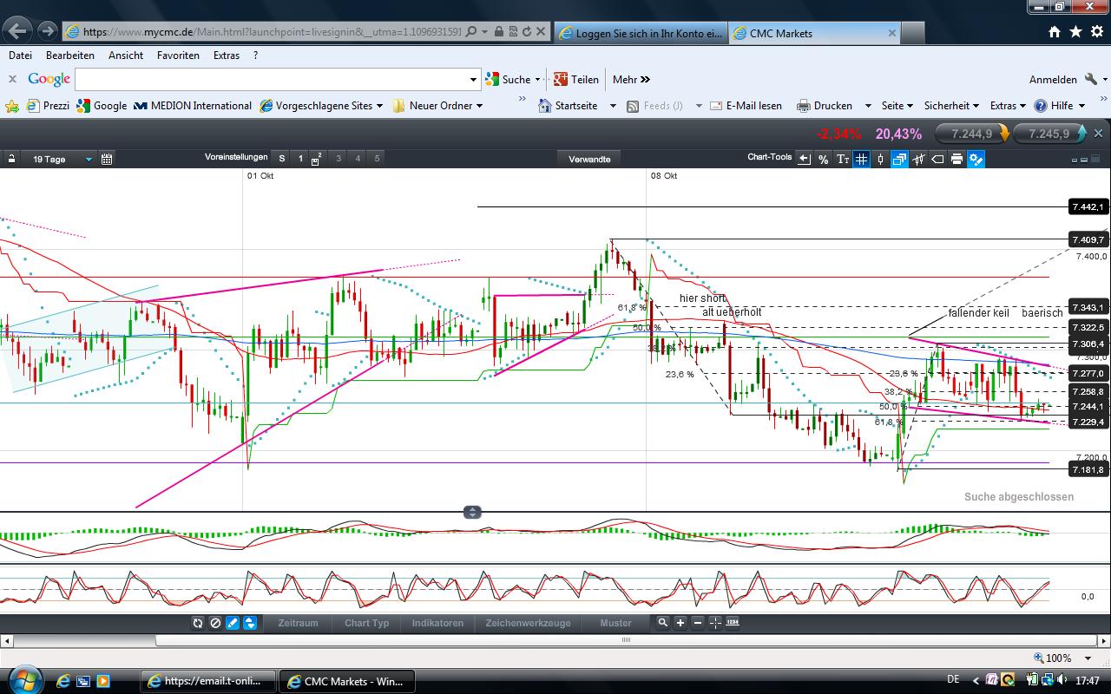This screenshot has height=694, width=1111.
Task: Click the magnifier zoom icon in bottom toolbar
Action: click(662, 623)
